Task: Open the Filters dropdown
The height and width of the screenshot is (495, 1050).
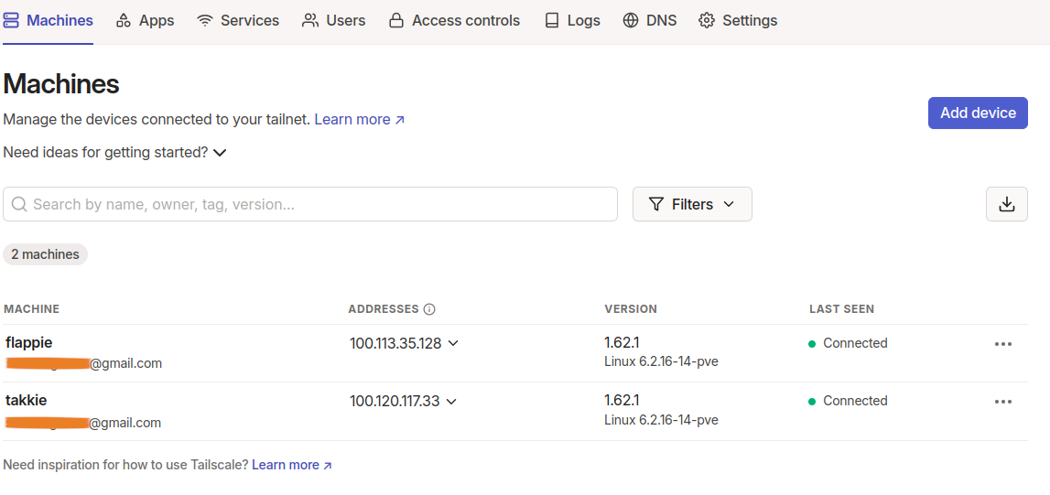Action: pos(692,204)
